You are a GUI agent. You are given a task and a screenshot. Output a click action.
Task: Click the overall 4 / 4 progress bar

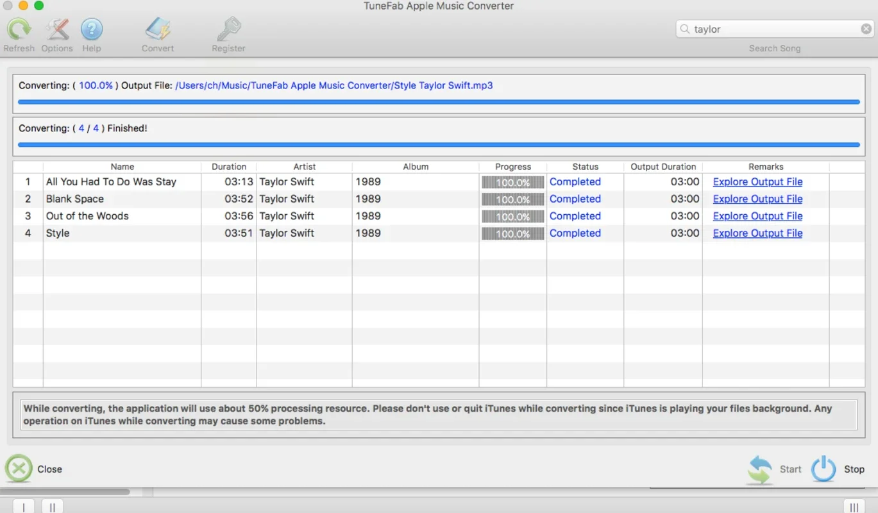coord(439,145)
